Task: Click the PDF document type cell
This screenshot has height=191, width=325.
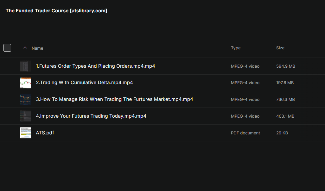Action: 245,133
